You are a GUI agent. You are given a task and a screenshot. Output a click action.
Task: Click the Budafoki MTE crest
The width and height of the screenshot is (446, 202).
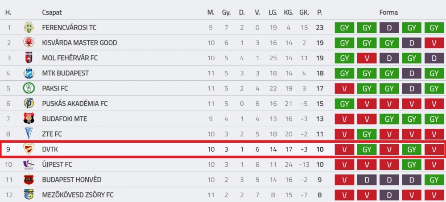coord(29,119)
